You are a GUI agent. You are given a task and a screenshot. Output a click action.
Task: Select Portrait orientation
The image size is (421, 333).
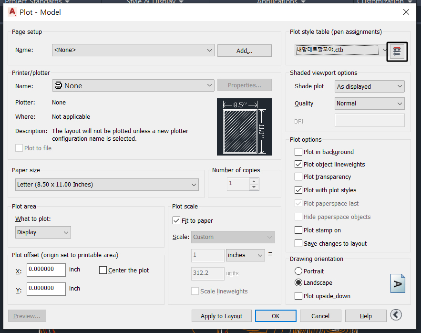[298, 271]
